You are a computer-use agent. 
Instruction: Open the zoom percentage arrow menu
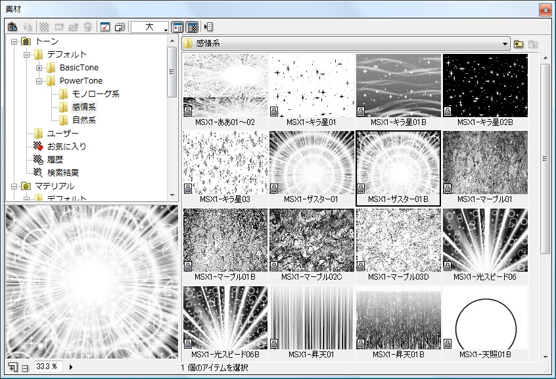[x=70, y=367]
